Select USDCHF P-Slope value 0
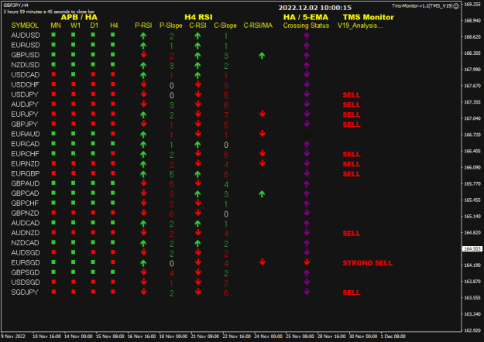Viewport: 484px width, 342px height. tap(171, 85)
